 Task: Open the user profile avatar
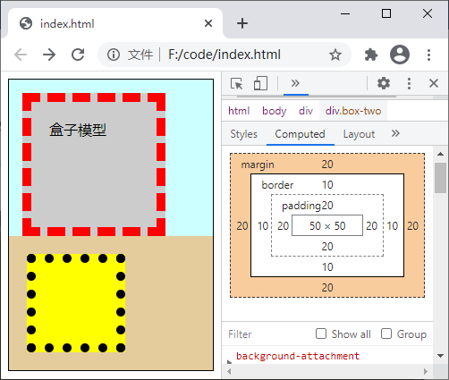(x=400, y=55)
